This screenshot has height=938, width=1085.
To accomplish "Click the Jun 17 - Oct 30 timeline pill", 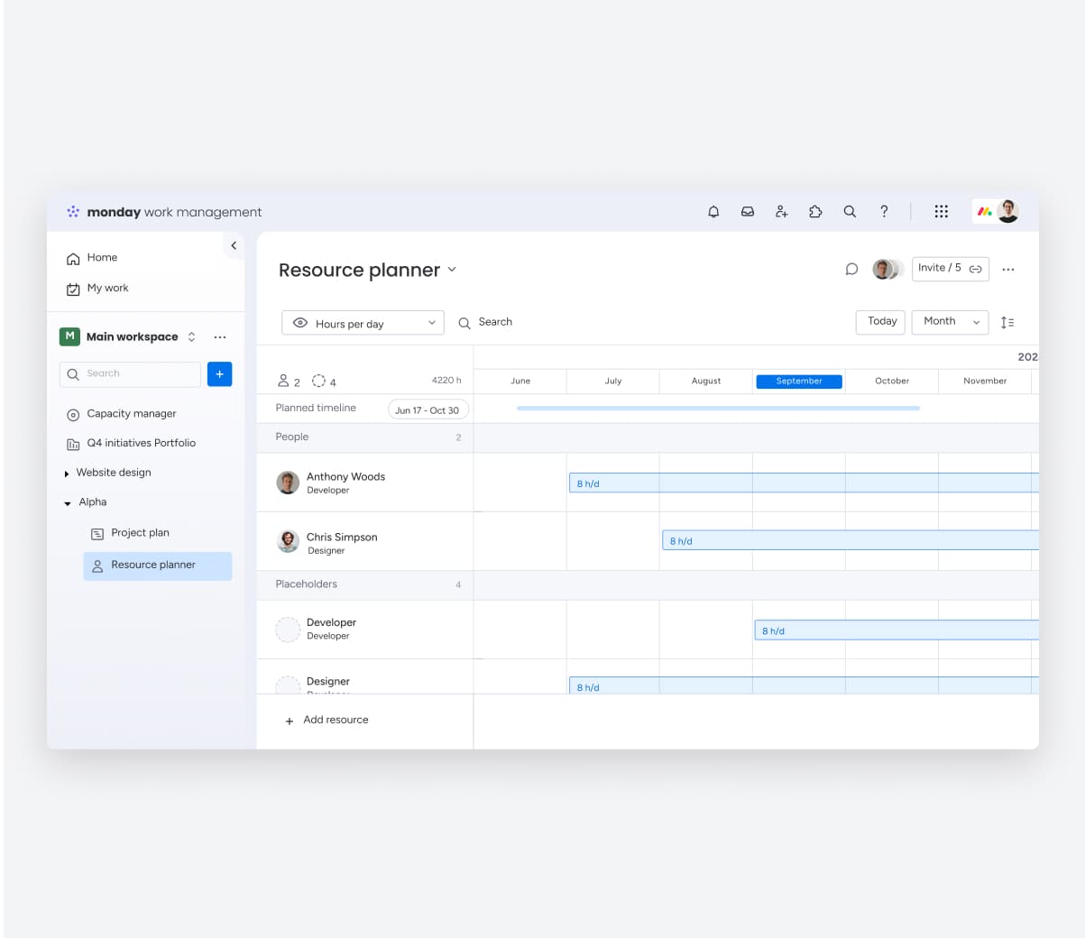I will click(x=428, y=409).
